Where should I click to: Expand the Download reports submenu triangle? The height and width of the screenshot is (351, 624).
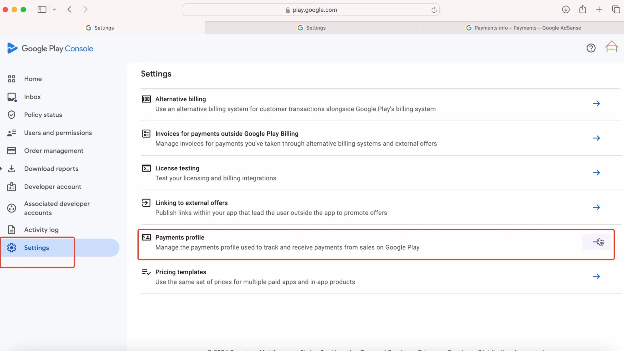pos(1,169)
